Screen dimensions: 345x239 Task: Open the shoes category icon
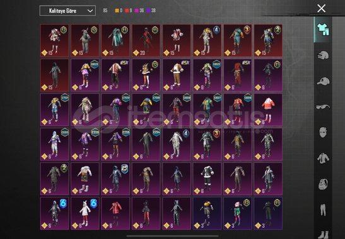pos(323,235)
